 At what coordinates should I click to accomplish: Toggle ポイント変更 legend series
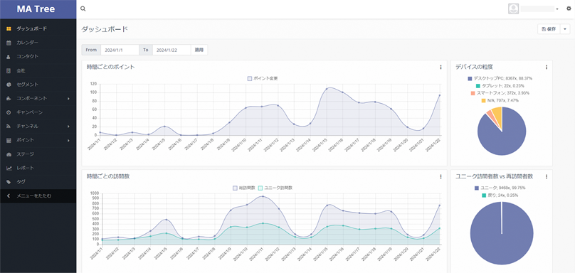tap(263, 78)
